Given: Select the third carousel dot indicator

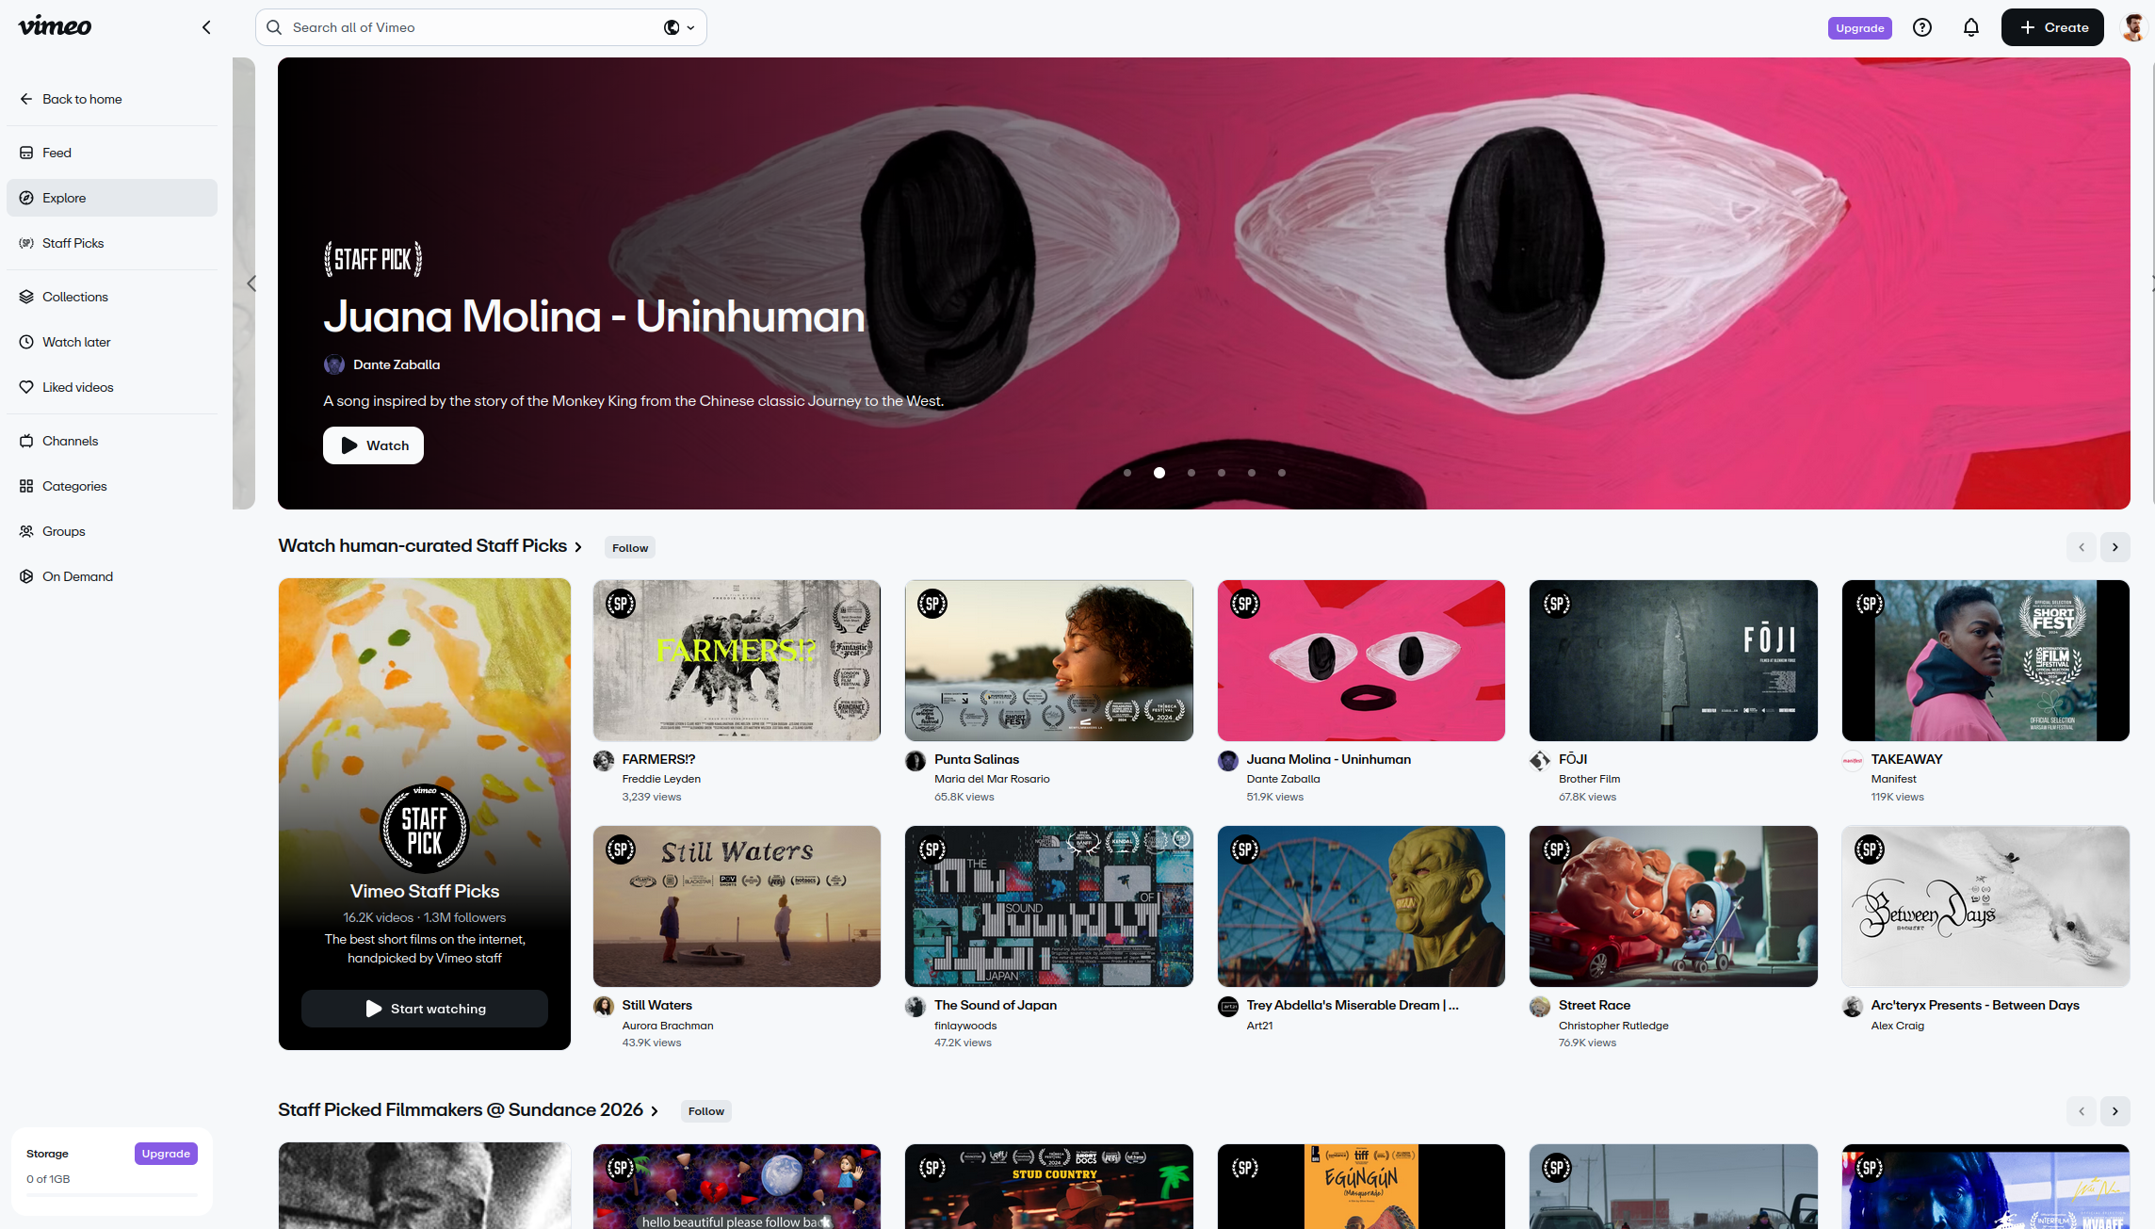Looking at the screenshot, I should click(1191, 473).
